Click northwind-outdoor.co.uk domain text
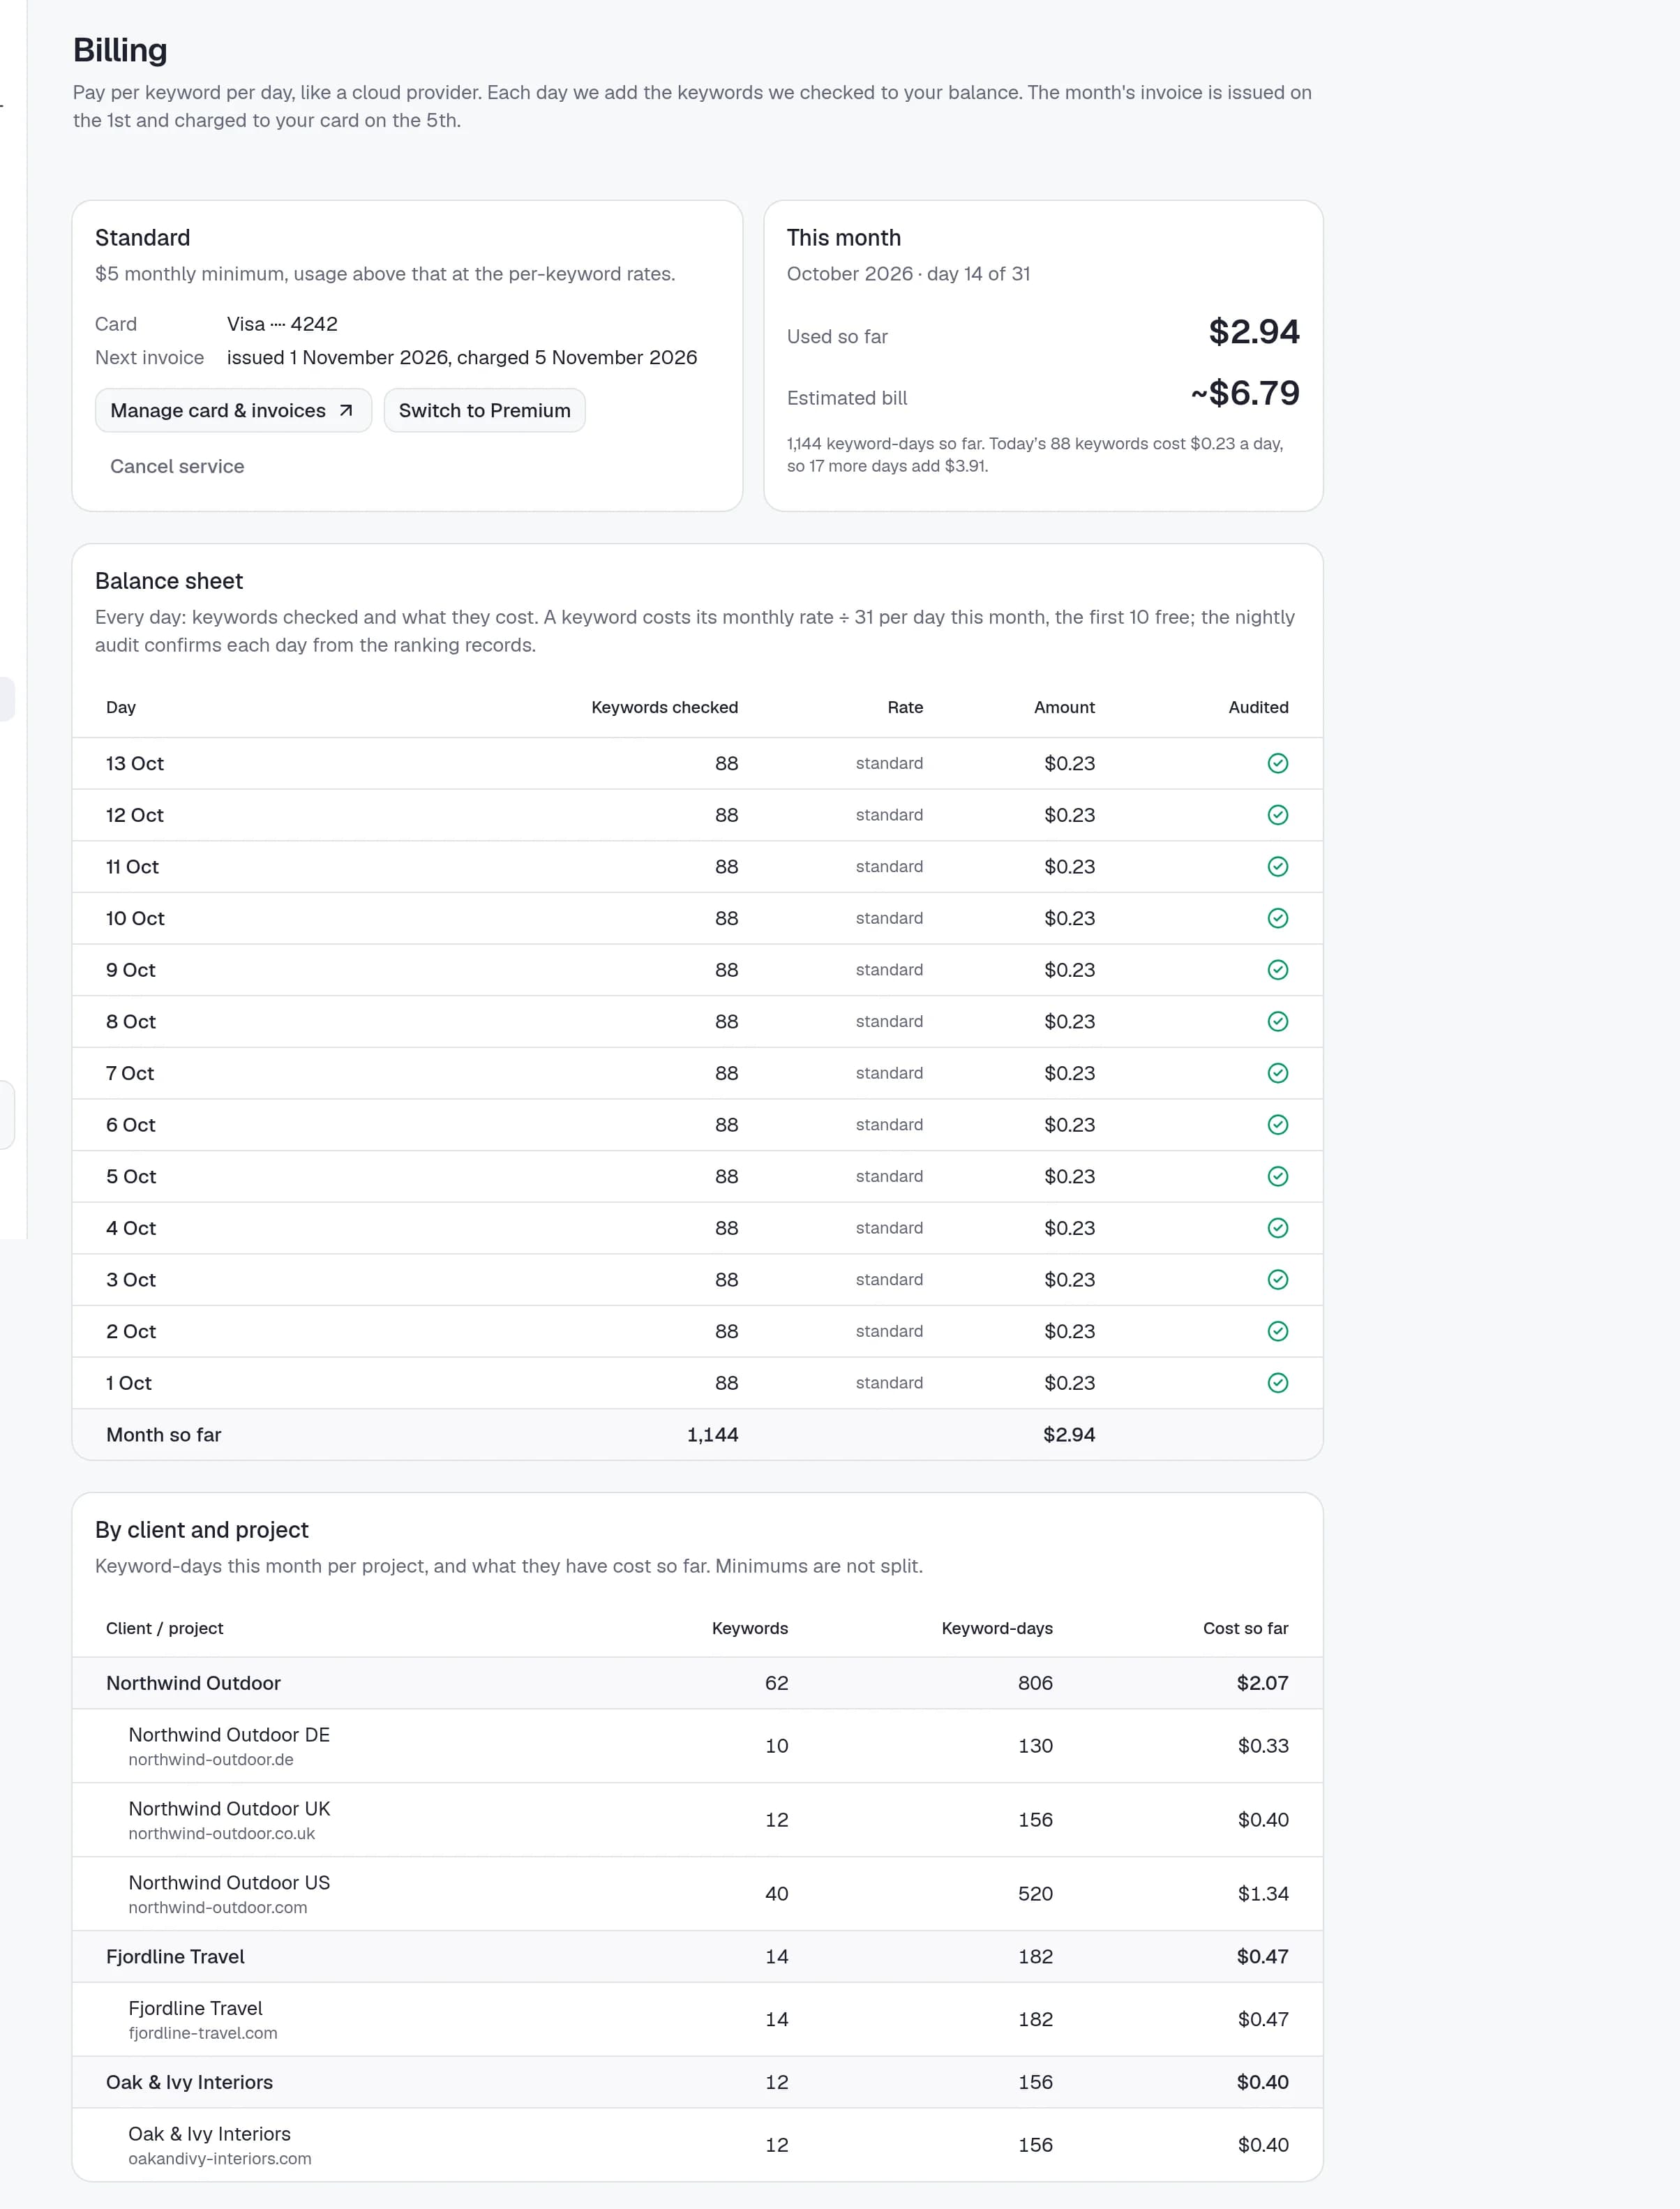This screenshot has height=2209, width=1680. (221, 1833)
